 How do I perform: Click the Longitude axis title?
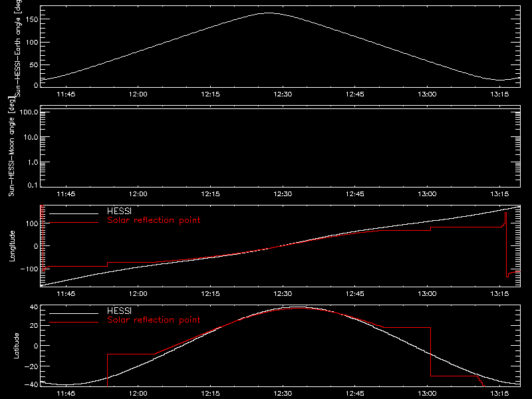(x=12, y=246)
